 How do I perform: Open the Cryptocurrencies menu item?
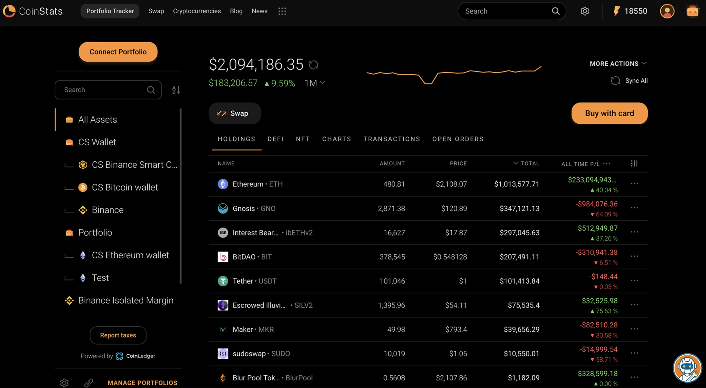point(197,11)
